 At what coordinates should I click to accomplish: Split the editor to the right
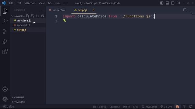185,10
